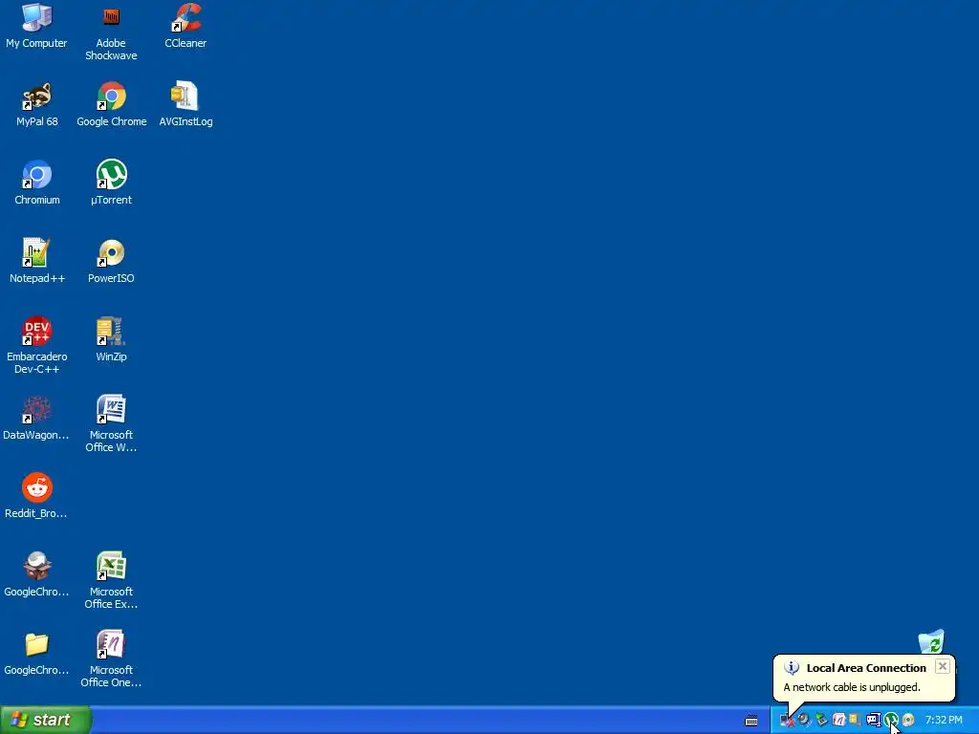Select the Google Chrome shortcut
This screenshot has width=979, height=734.
[x=111, y=104]
